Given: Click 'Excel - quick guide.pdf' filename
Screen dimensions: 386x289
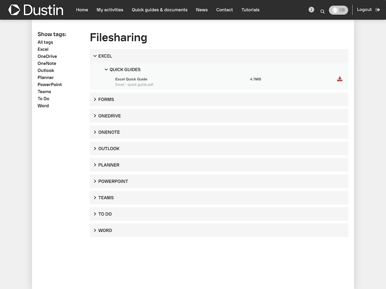Looking at the screenshot, I should (x=134, y=85).
